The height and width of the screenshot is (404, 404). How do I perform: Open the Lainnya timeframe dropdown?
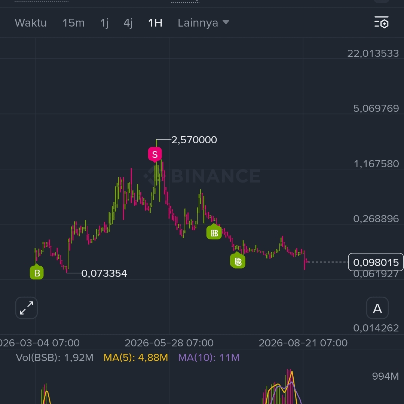pyautogui.click(x=203, y=23)
